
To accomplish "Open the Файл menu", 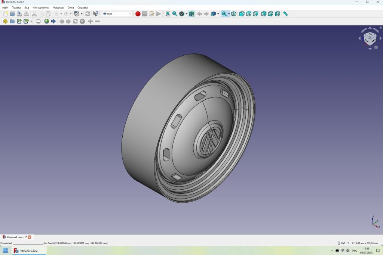I will click(5, 7).
